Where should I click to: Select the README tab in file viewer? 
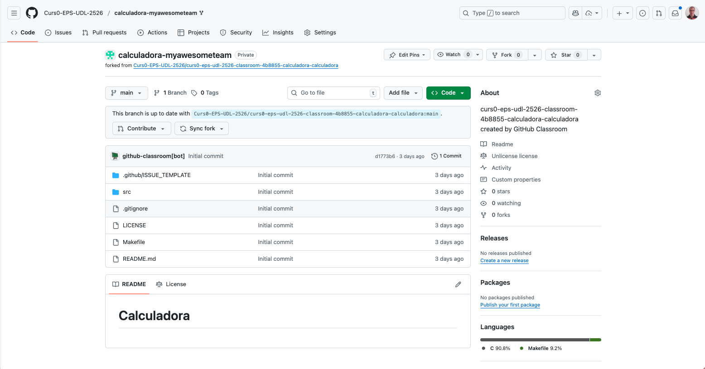[129, 284]
